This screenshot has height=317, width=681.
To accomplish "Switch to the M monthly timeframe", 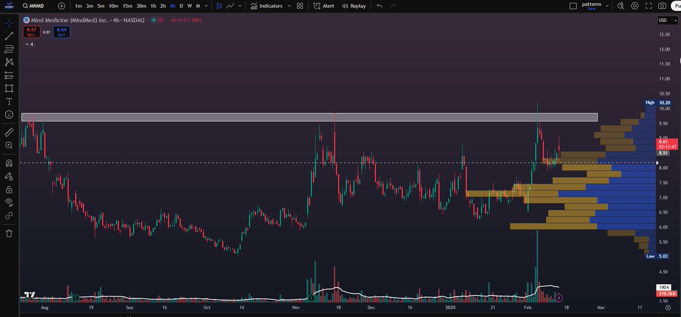I will pyautogui.click(x=197, y=6).
